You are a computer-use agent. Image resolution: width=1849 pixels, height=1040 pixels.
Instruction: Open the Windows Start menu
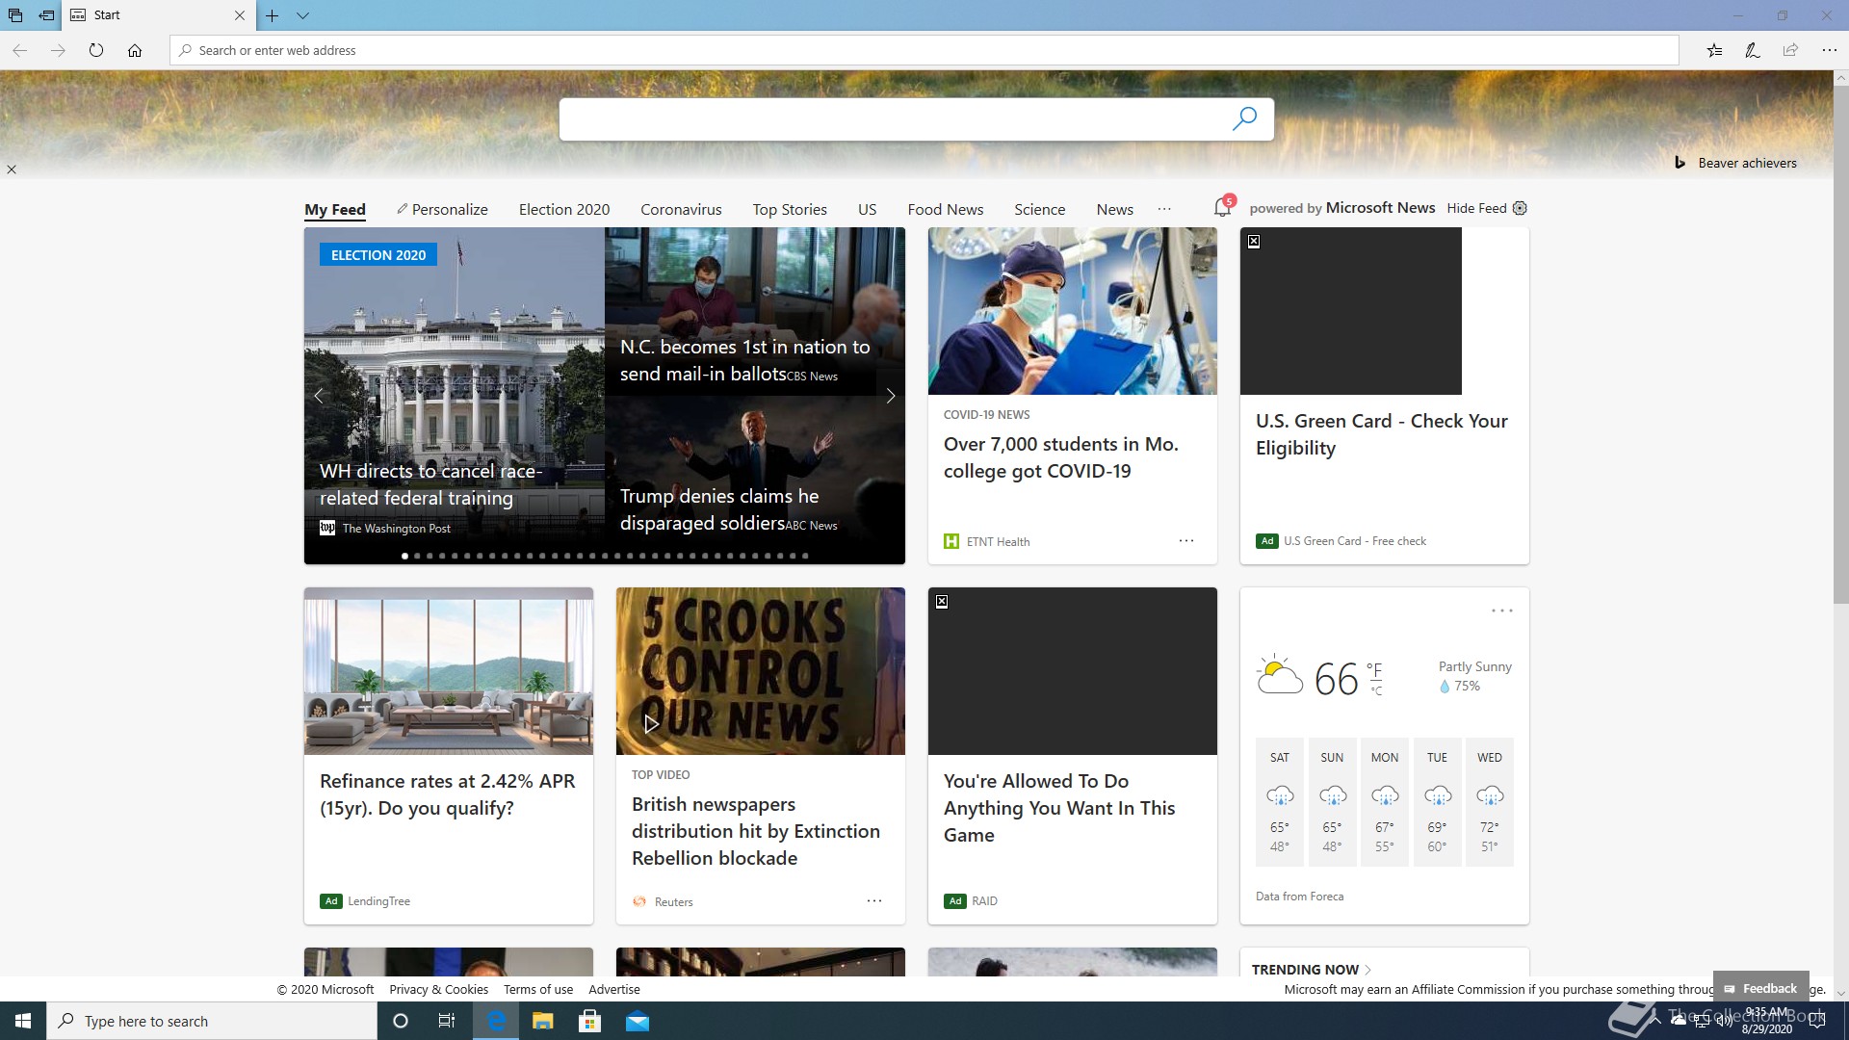(23, 1021)
